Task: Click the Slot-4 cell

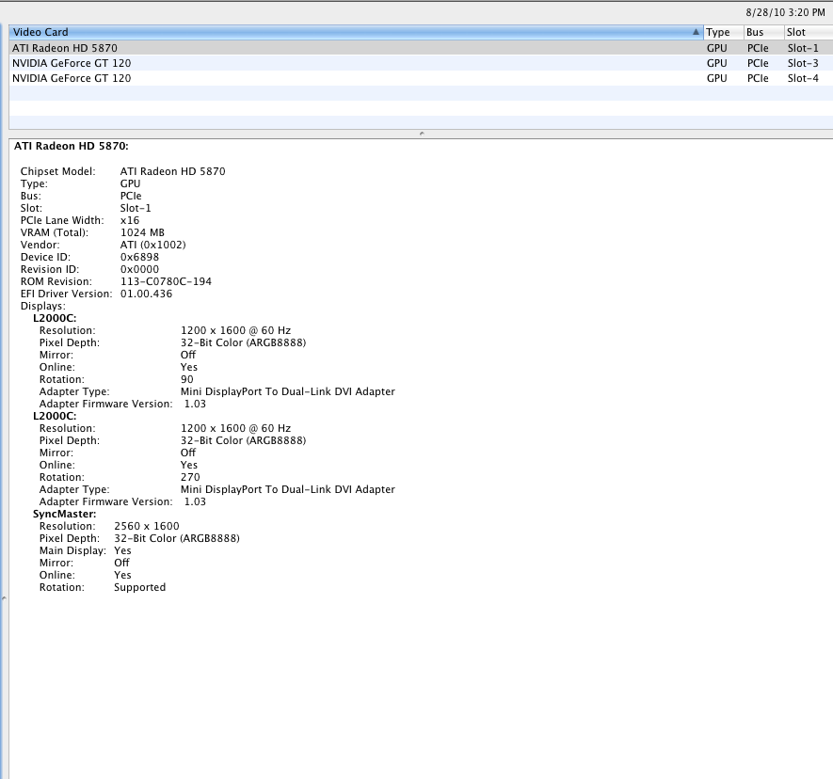Action: [803, 78]
